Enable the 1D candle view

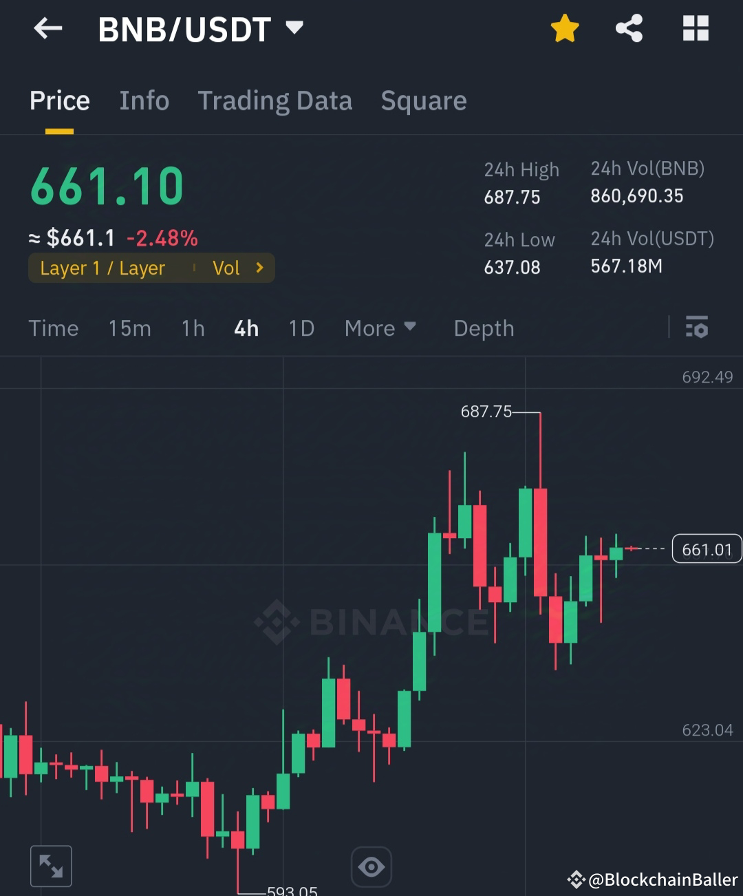tap(301, 328)
